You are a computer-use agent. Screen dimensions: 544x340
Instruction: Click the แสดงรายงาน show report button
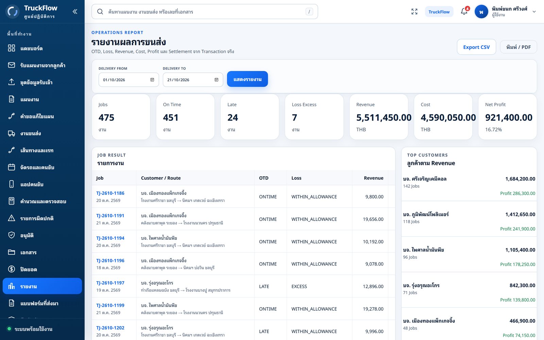(247, 79)
